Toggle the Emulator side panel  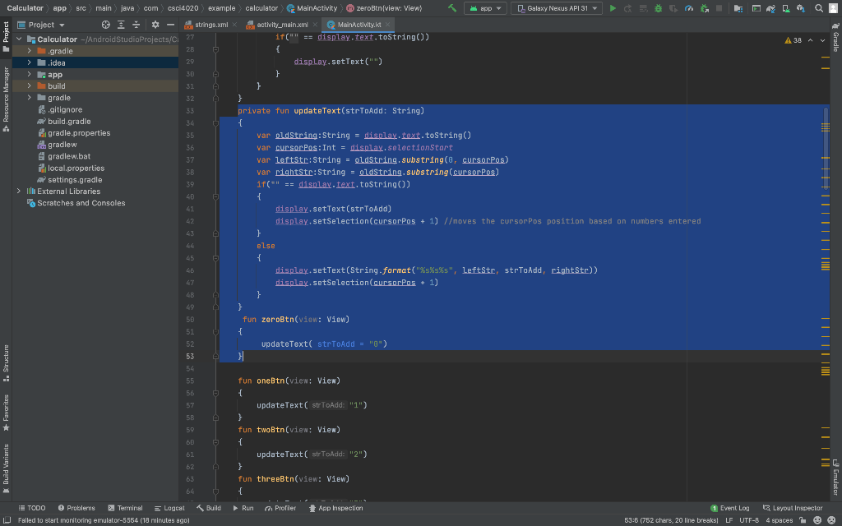click(x=835, y=477)
